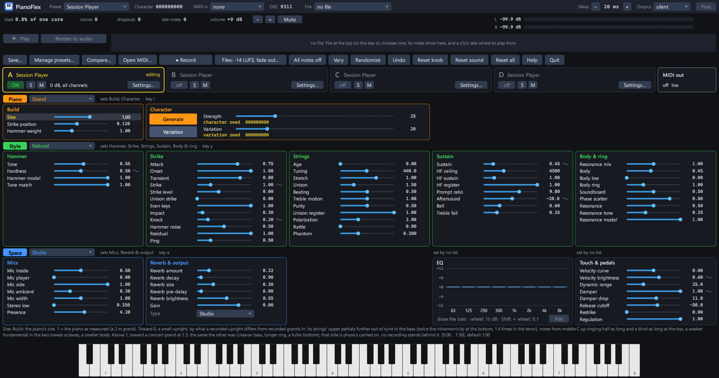The height and width of the screenshot is (378, 719).
Task: Click Manage presets button
Action: click(54, 60)
